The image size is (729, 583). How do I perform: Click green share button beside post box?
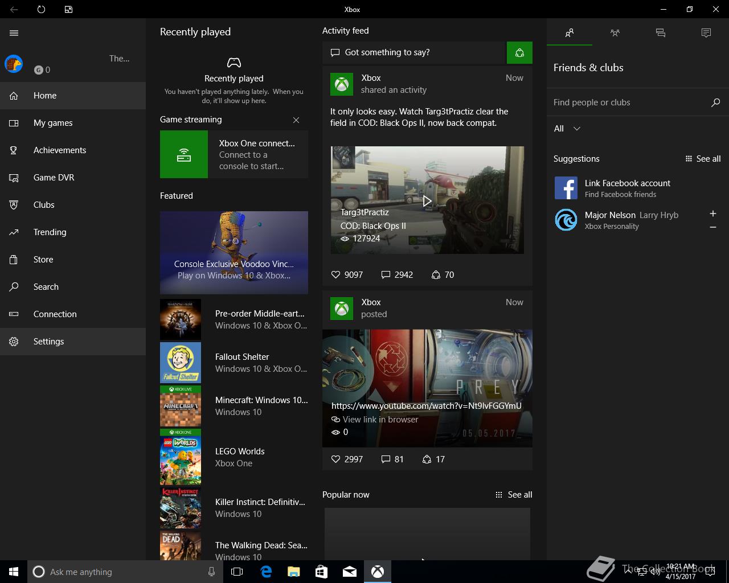(x=519, y=52)
